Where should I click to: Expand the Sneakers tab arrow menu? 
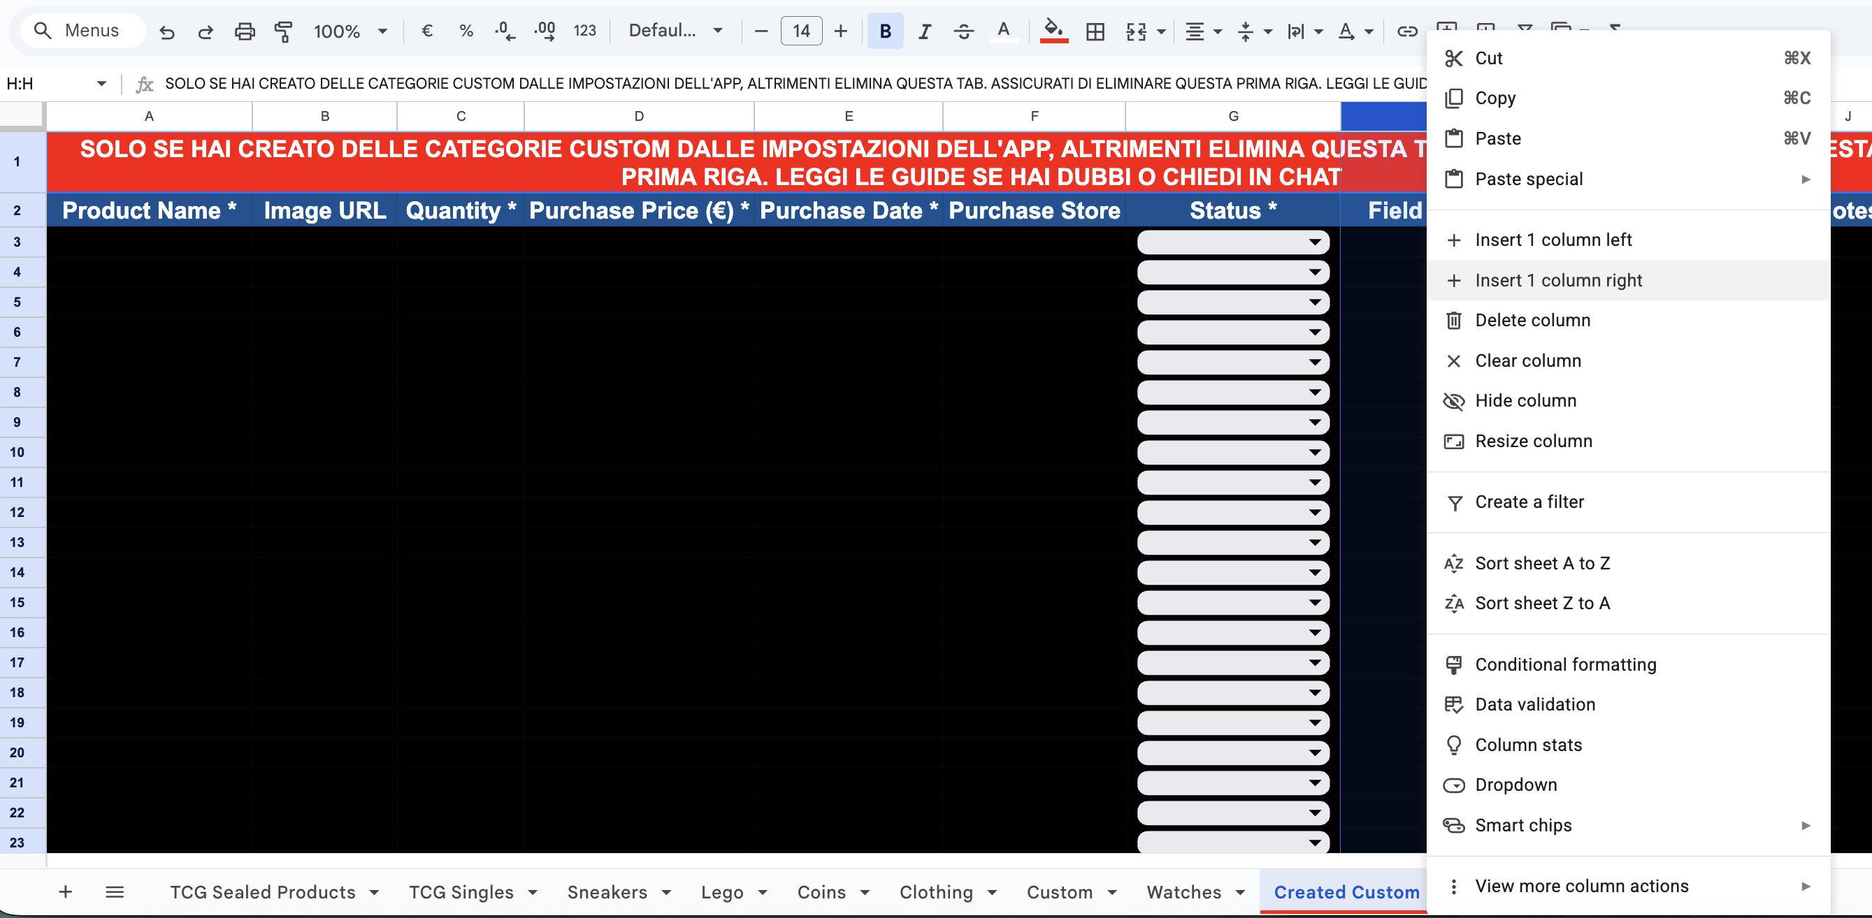(666, 892)
